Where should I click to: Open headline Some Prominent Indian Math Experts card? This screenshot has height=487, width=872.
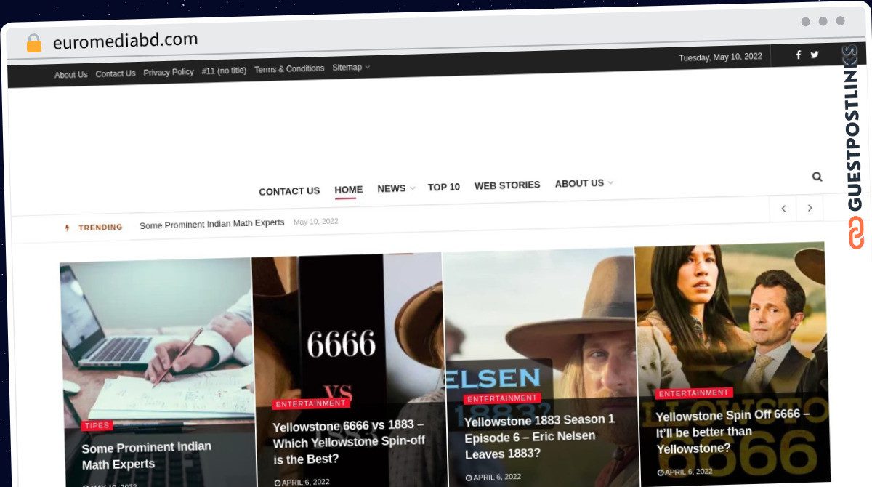tap(147, 456)
